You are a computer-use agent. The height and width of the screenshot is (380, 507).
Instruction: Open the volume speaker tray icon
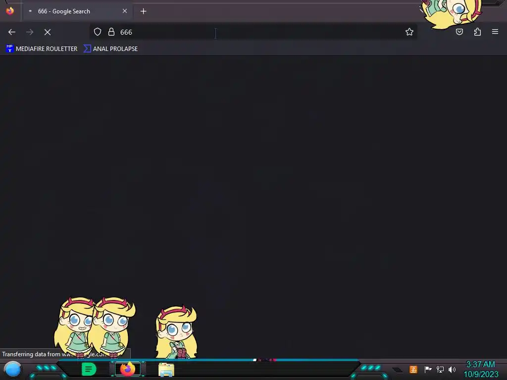click(452, 369)
